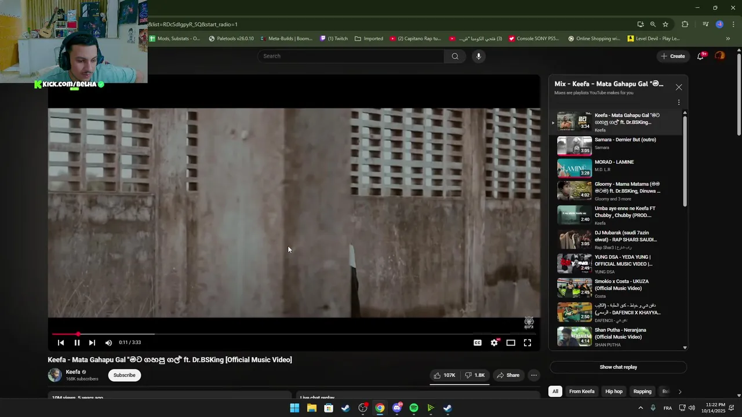Select the All filter chip
Screen dimensions: 742x417
click(x=555, y=392)
